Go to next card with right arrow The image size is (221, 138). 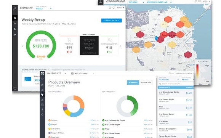pos(121,46)
